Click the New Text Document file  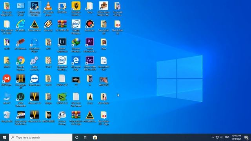pyautogui.click(x=76, y=100)
